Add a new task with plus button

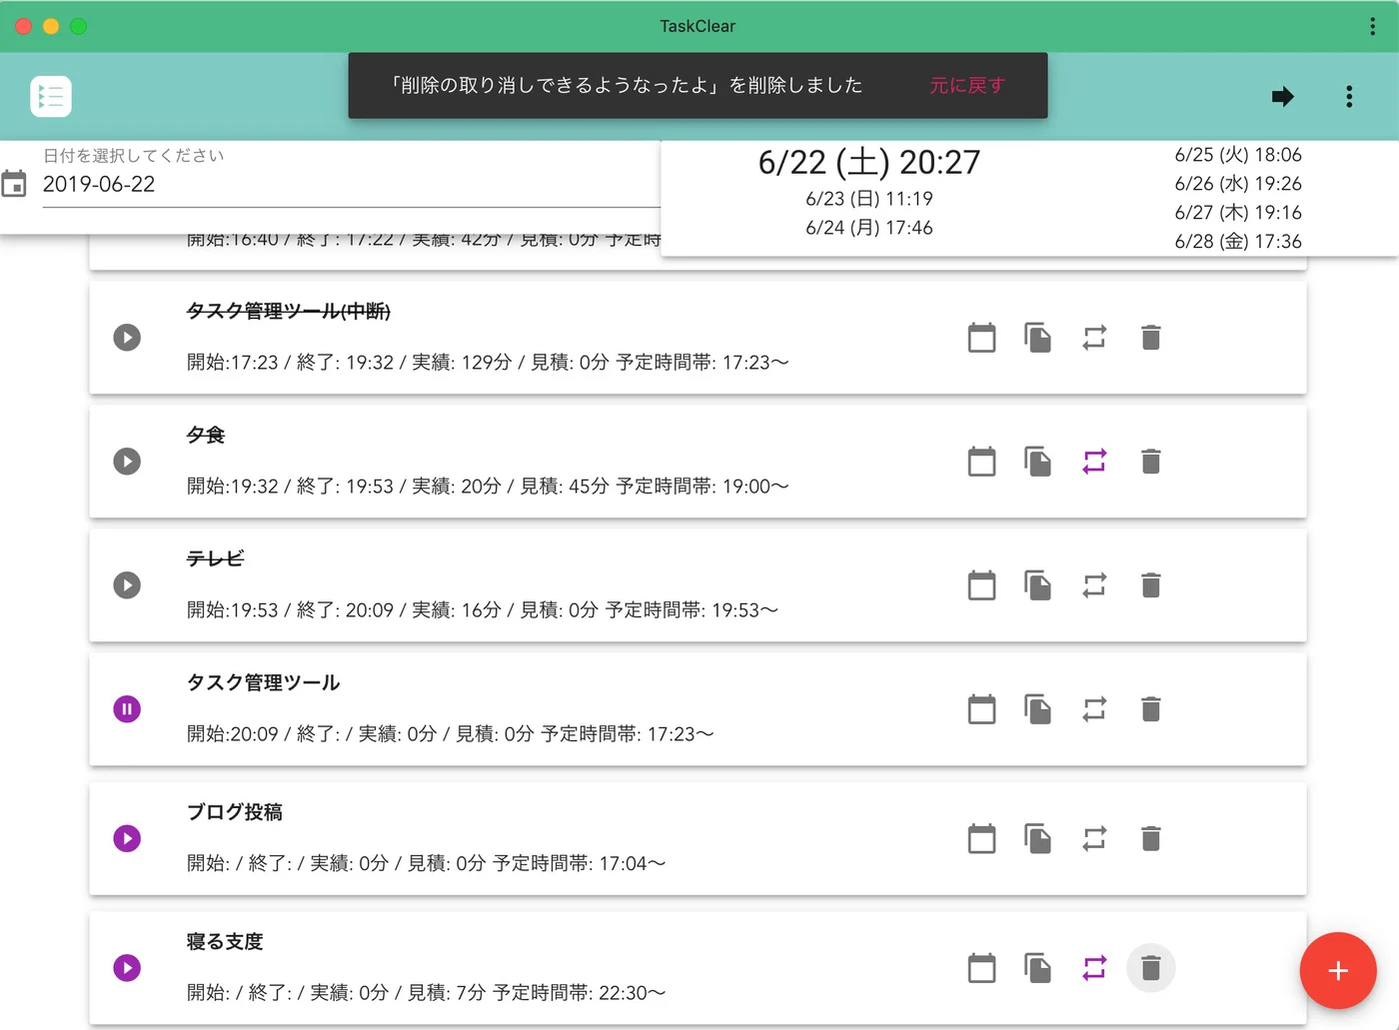(x=1338, y=971)
